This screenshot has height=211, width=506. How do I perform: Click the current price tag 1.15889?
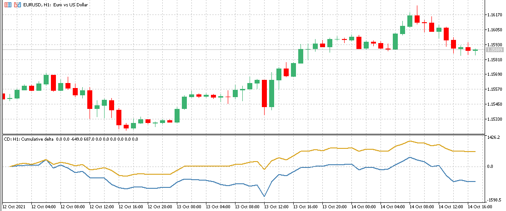coord(494,49)
